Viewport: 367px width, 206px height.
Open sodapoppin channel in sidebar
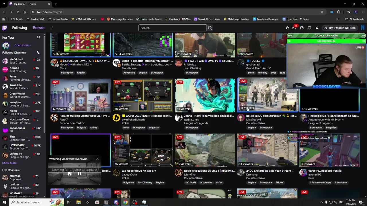coord(22,130)
